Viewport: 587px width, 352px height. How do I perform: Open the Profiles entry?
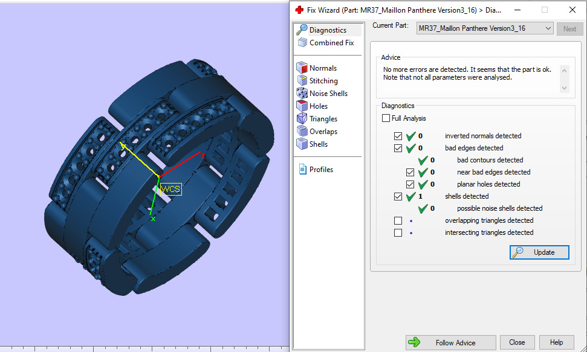point(321,170)
